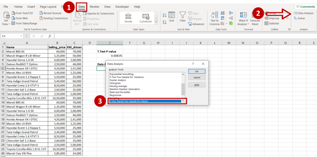The image size is (317, 157).
Task: Click the question mark in the Data Analysis title bar
Action: [x=193, y=64]
